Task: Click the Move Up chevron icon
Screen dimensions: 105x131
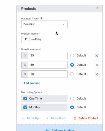Action: [x=23, y=118]
